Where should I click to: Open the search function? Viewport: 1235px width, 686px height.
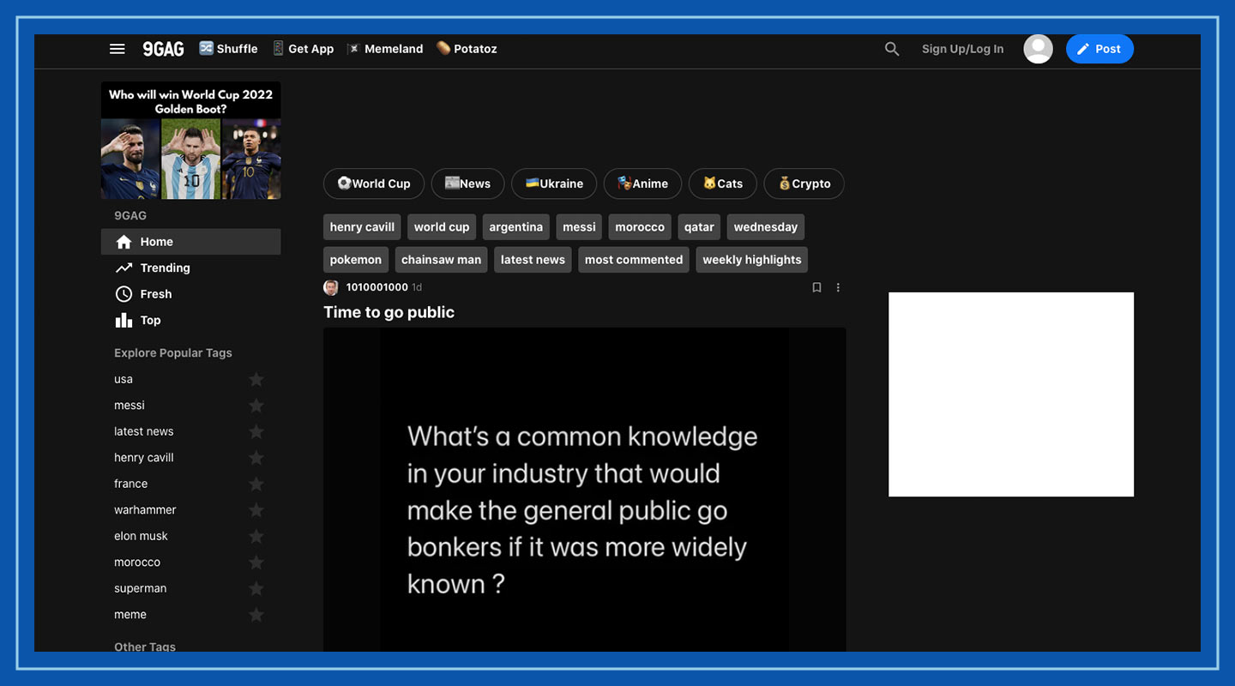click(x=892, y=49)
